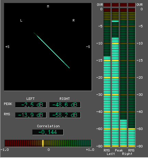This screenshot has height=158, width=148.
Task: Click the RMS row label beside readouts
Action: point(7,114)
